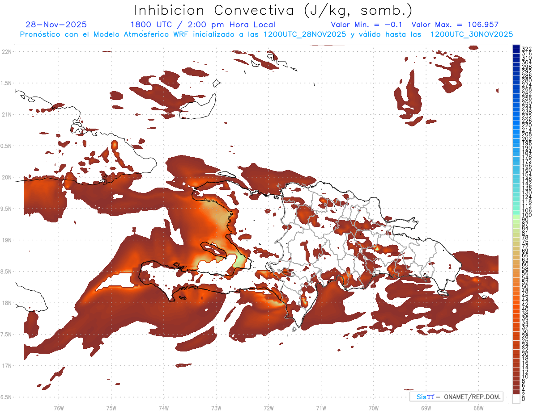
Task: Click the '18N' latitude label
Action: (x=7, y=303)
